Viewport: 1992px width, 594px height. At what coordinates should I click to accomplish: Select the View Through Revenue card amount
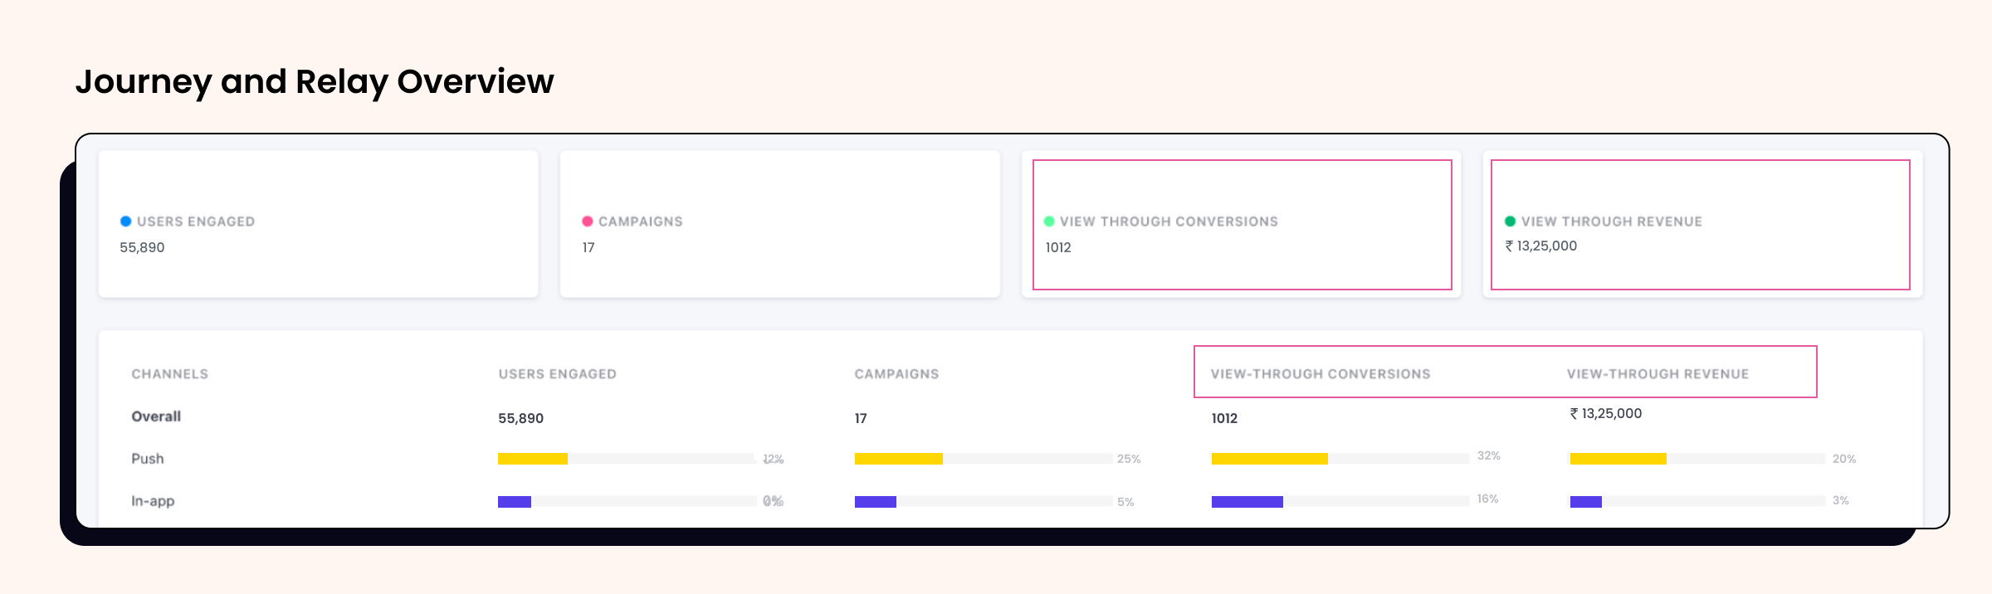(x=1541, y=246)
